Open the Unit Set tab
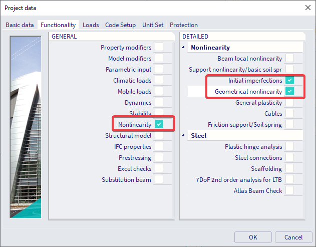 pyautogui.click(x=153, y=25)
